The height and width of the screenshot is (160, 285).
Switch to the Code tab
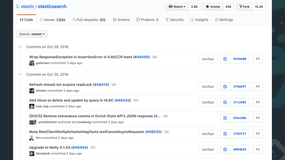[27, 20]
